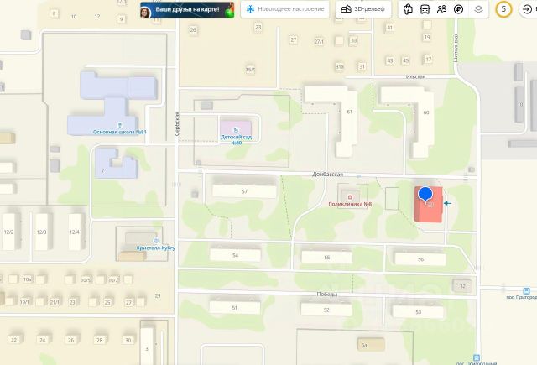Open the friends on map people icon
537x365 pixels.
pyautogui.click(x=441, y=9)
